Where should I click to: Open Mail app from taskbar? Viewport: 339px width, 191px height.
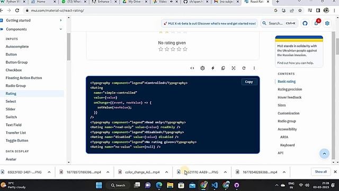[x=192, y=185]
